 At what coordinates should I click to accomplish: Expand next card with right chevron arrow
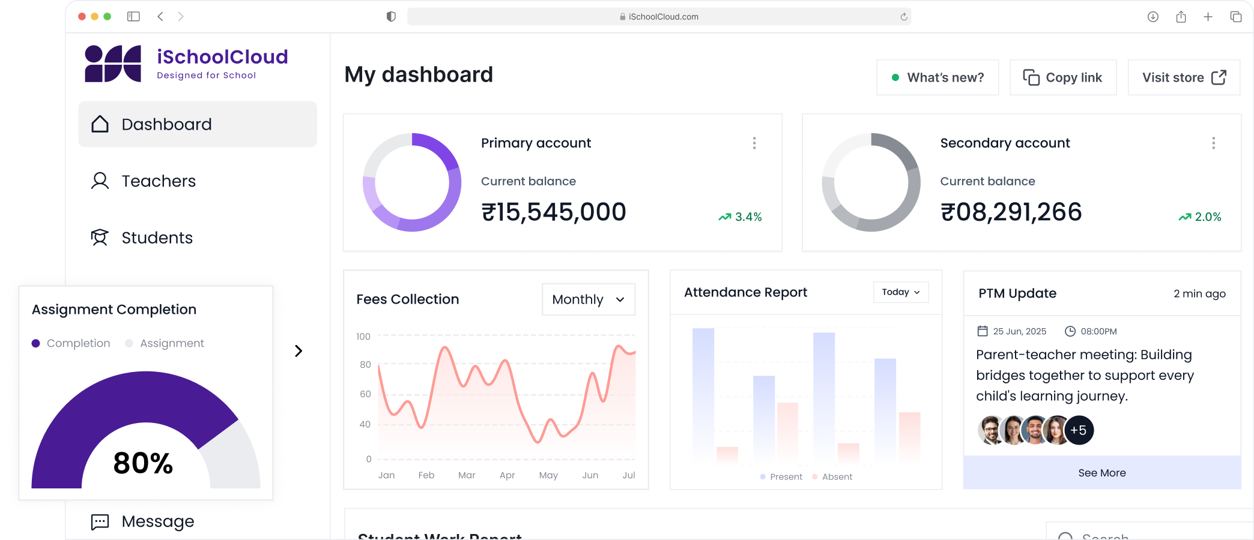click(298, 351)
